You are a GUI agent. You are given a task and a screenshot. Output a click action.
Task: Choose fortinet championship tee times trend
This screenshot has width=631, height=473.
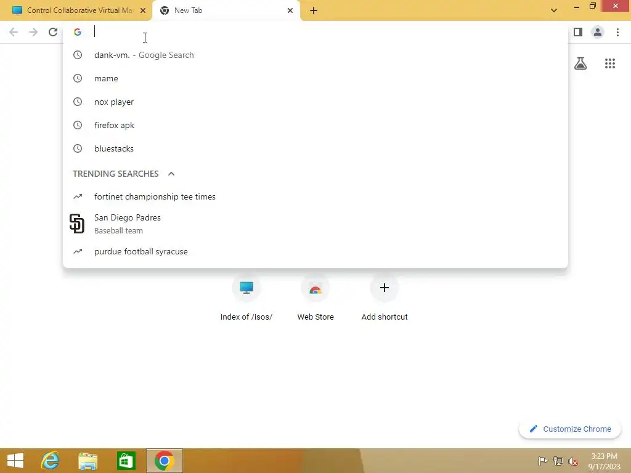(x=315, y=196)
